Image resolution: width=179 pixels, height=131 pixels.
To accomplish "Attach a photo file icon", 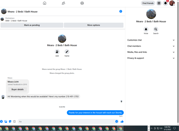I will click(6, 122).
